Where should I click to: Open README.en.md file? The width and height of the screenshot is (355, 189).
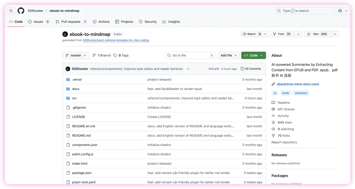click(x=83, y=126)
